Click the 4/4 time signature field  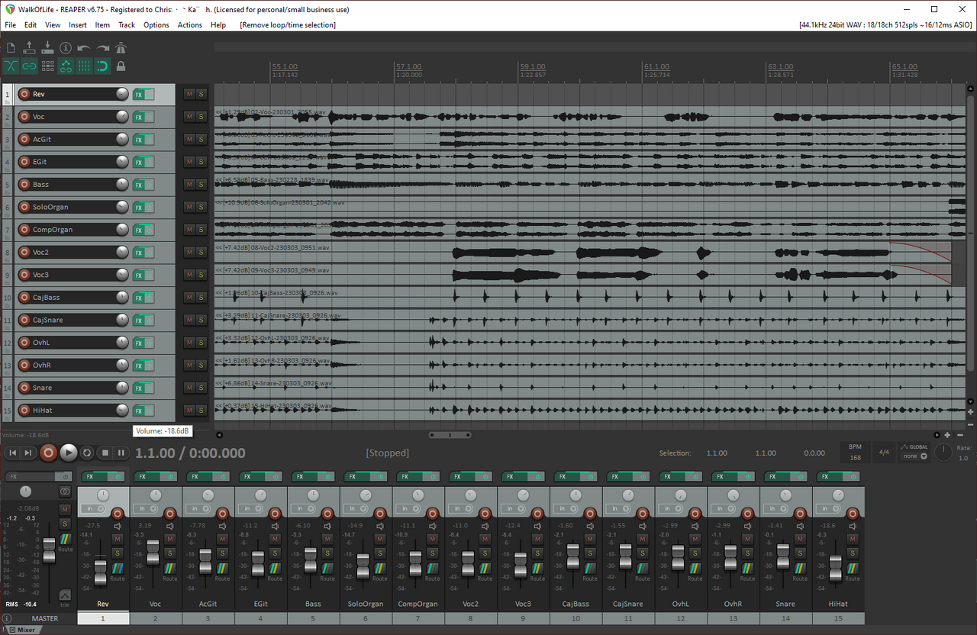[884, 452]
